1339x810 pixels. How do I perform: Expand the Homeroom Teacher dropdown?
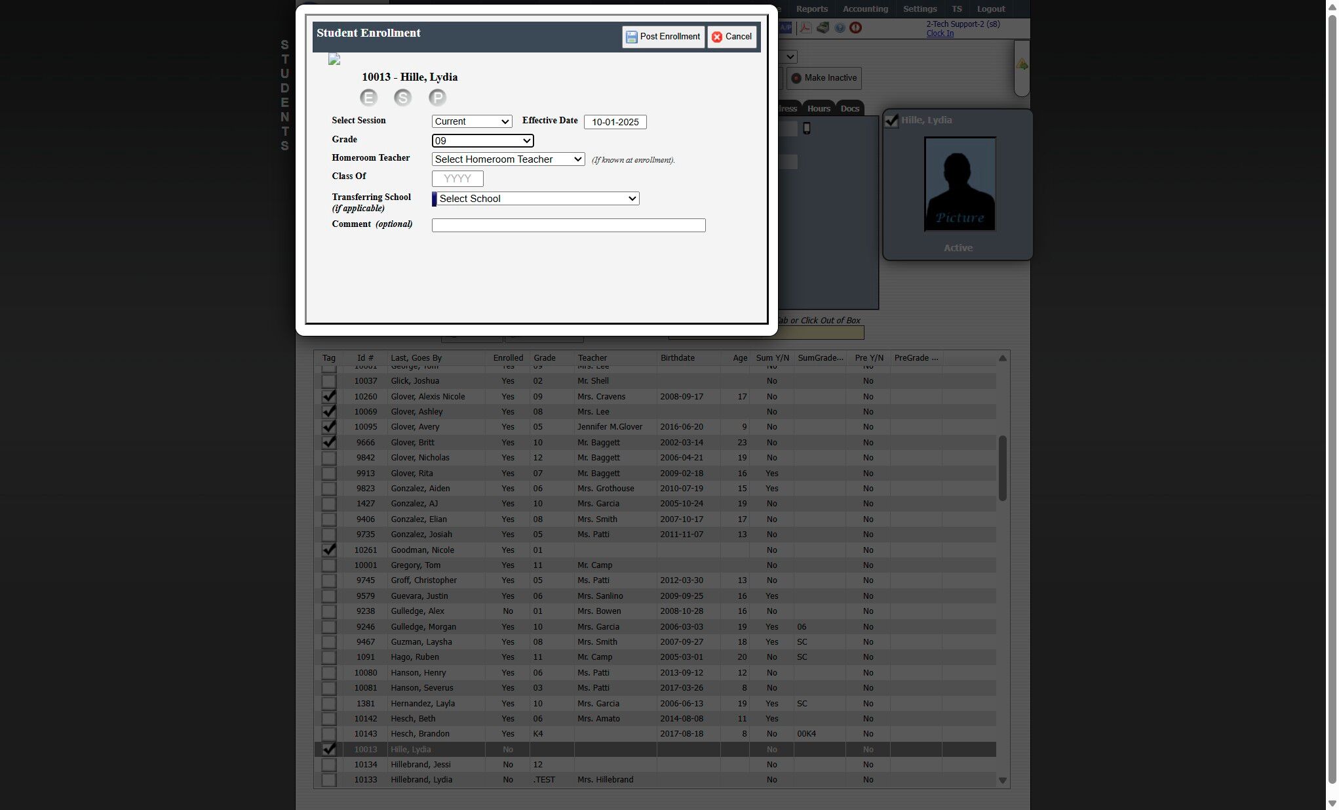tap(508, 159)
